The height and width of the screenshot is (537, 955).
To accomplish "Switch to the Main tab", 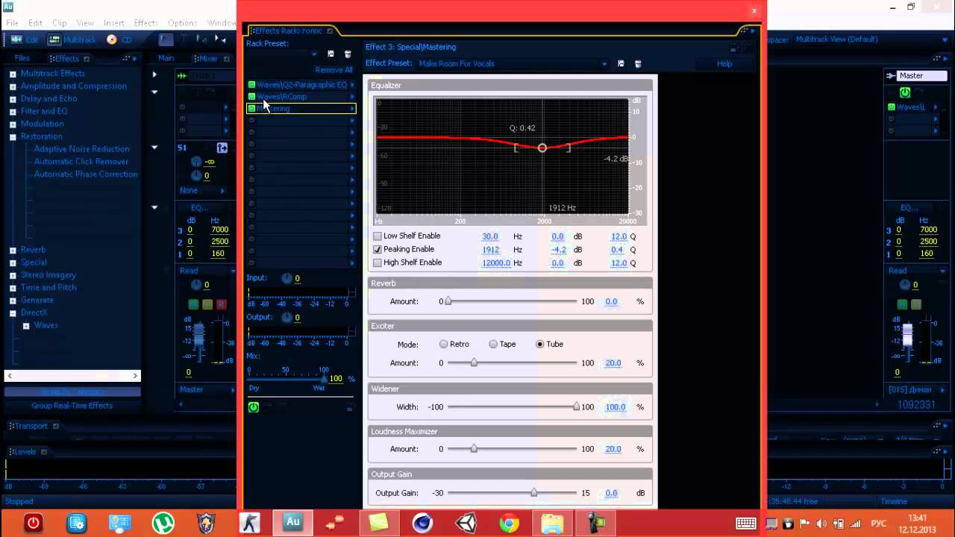I will point(166,58).
